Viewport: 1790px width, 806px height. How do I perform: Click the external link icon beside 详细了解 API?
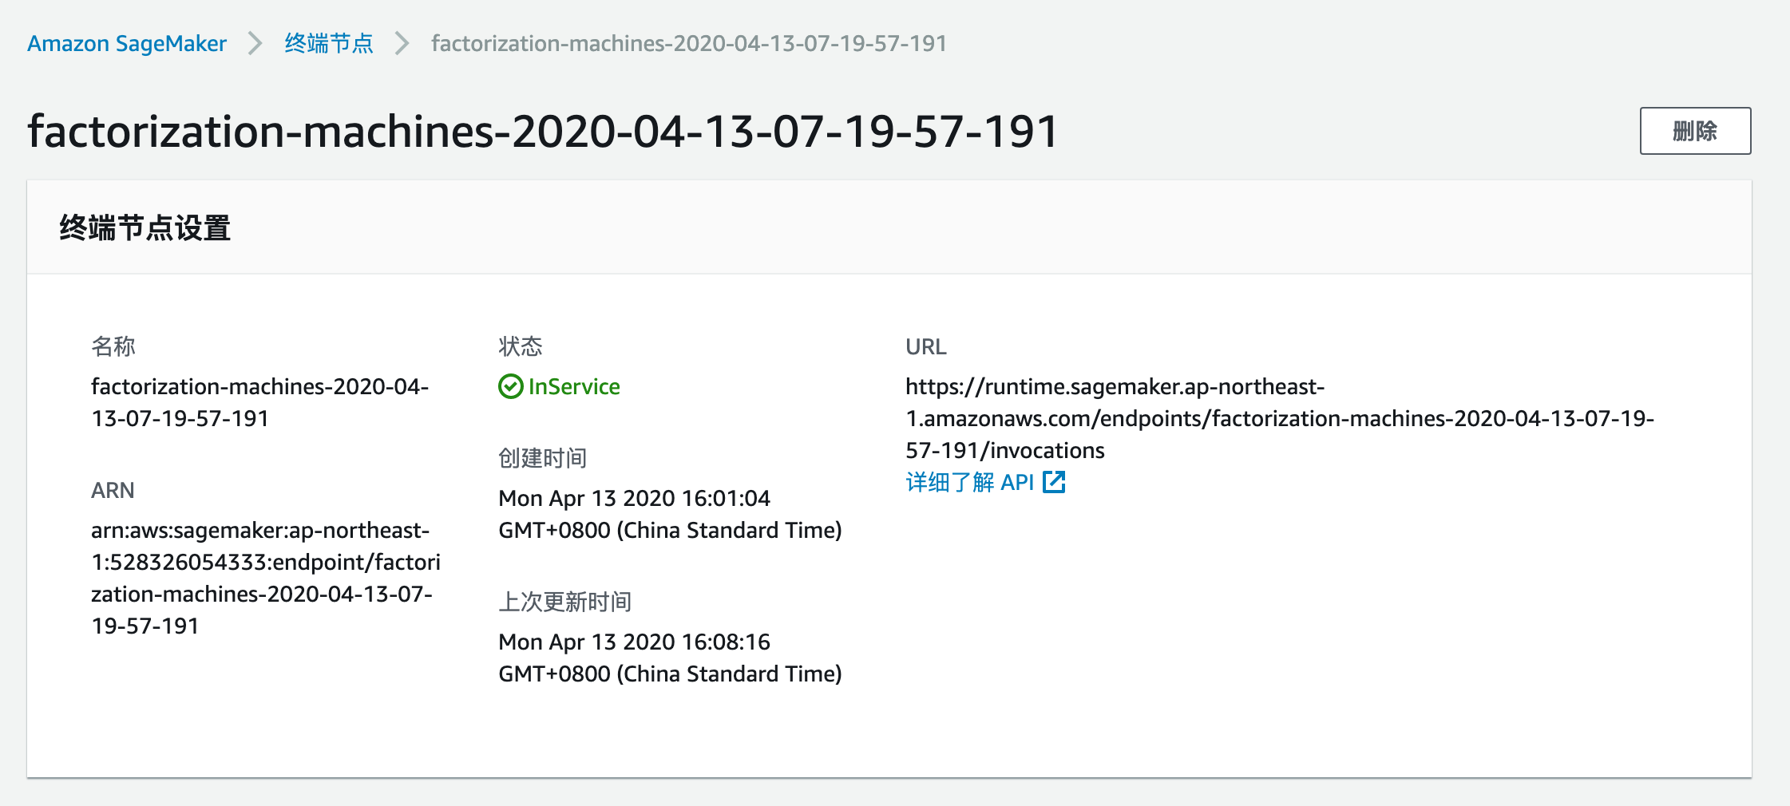tap(1054, 482)
